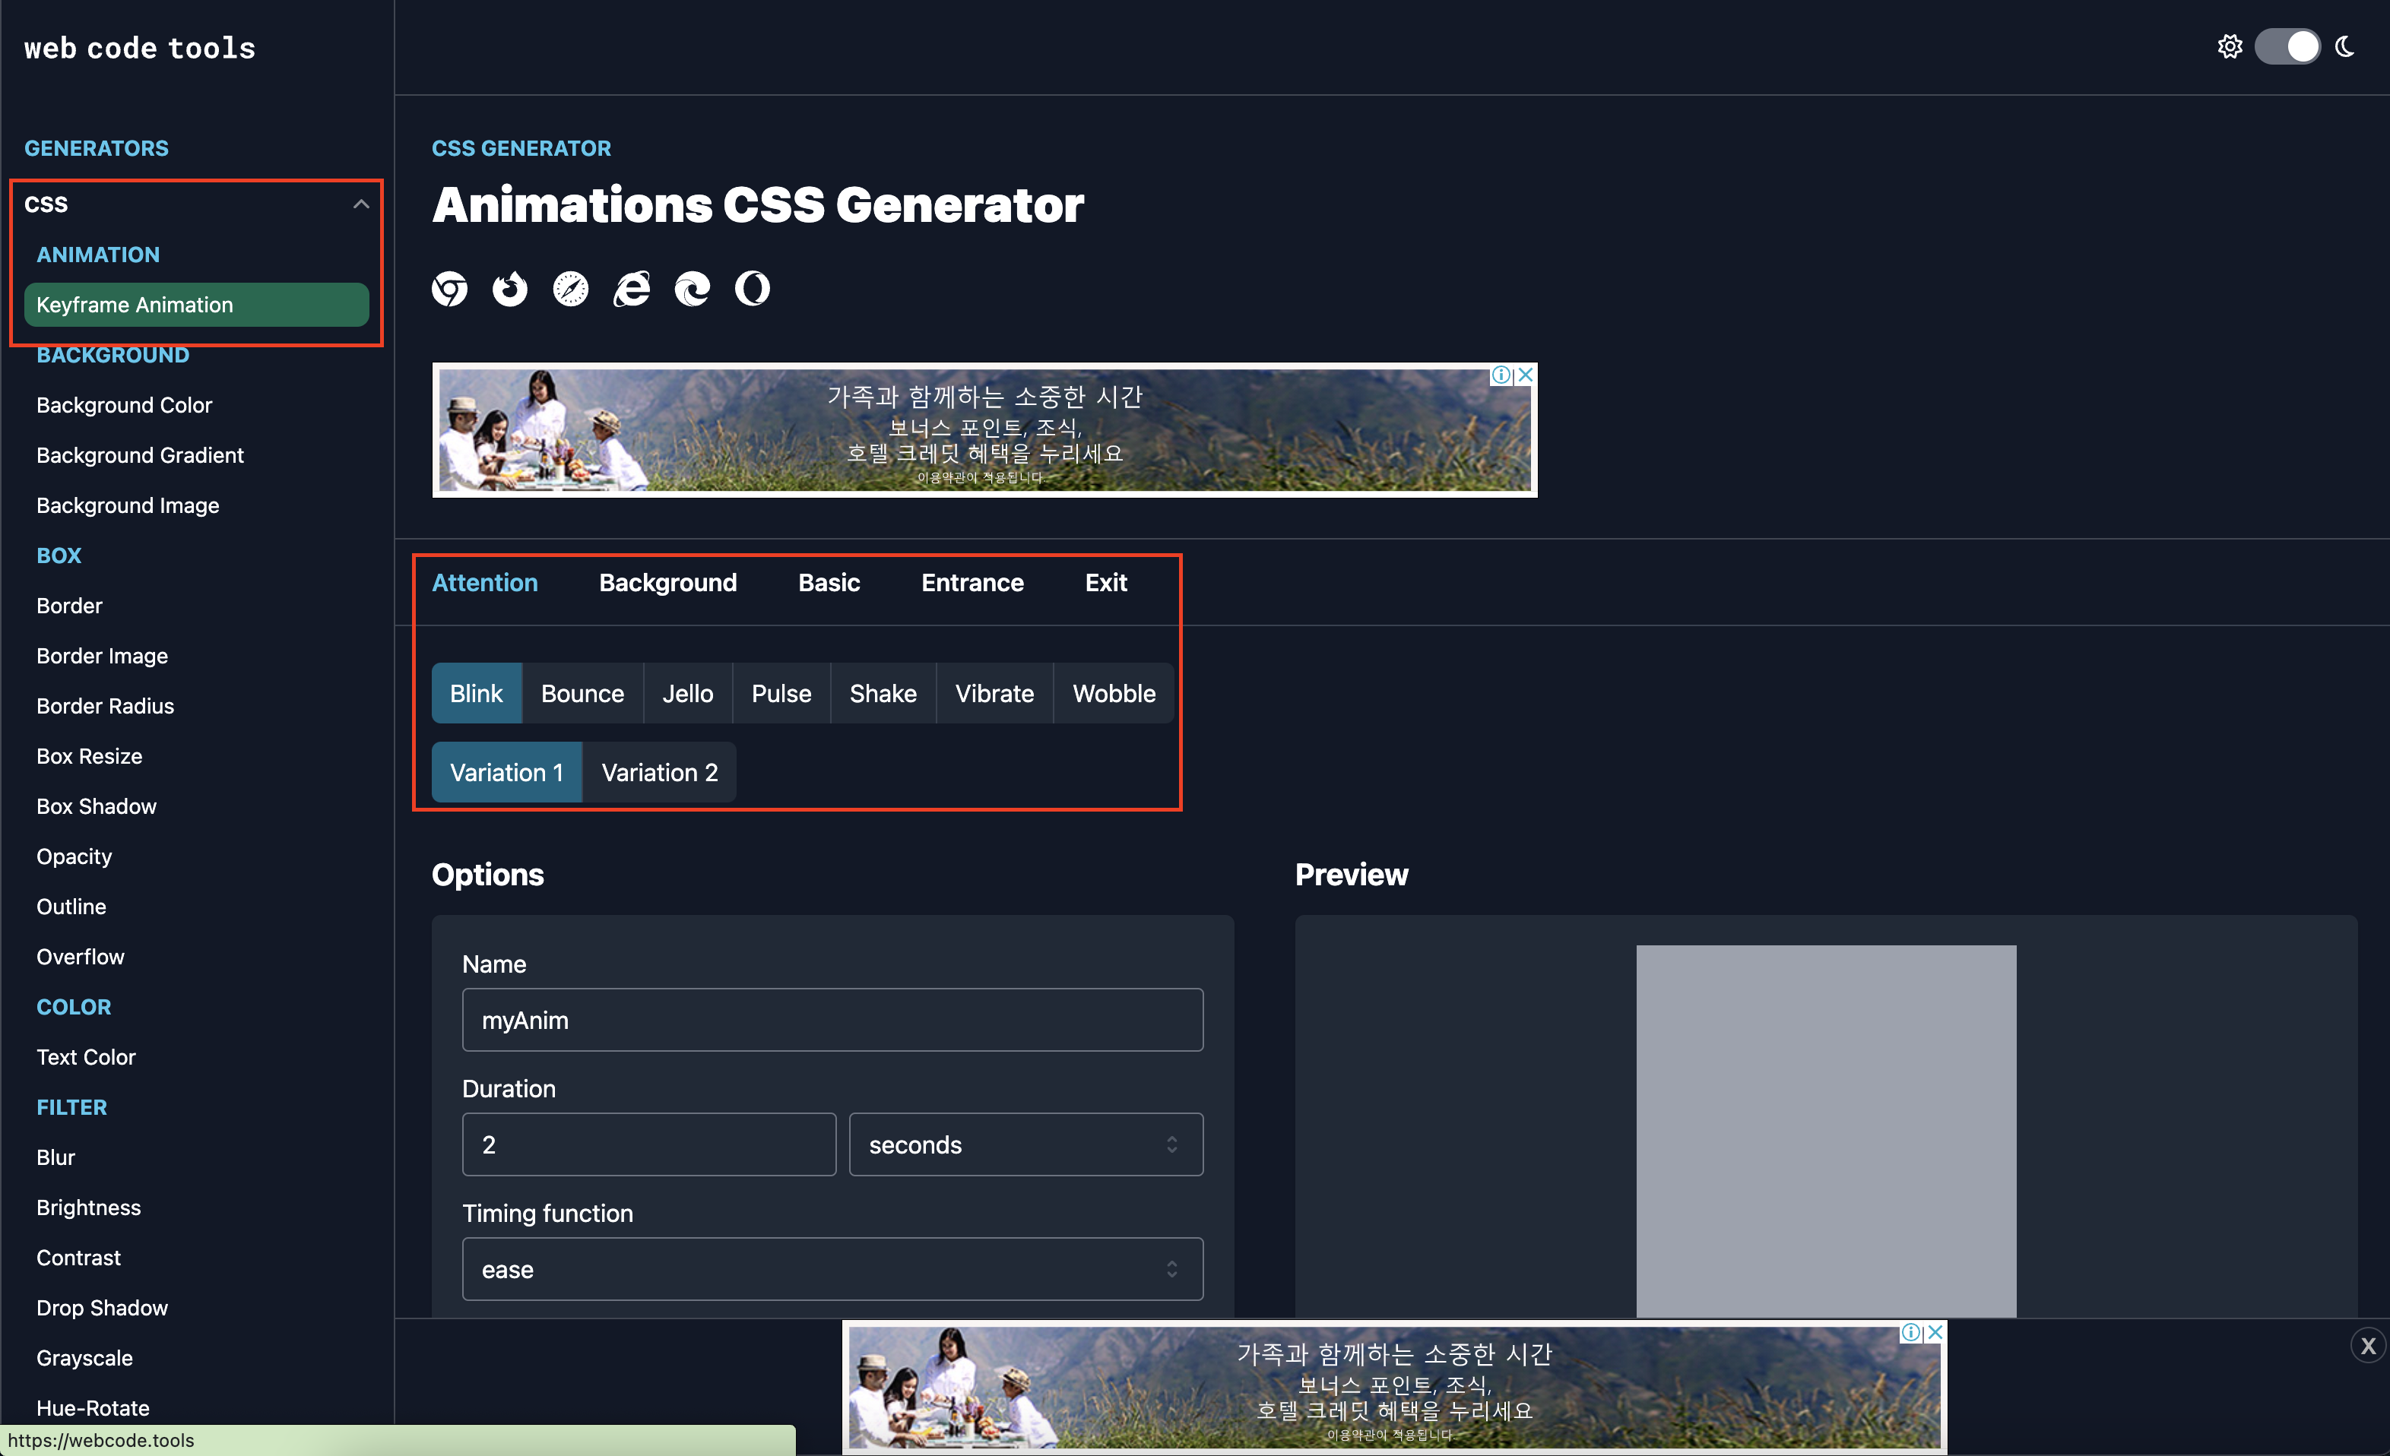Image resolution: width=2390 pixels, height=1456 pixels.
Task: Close the bottom ad banner with X
Action: coord(2368,1346)
